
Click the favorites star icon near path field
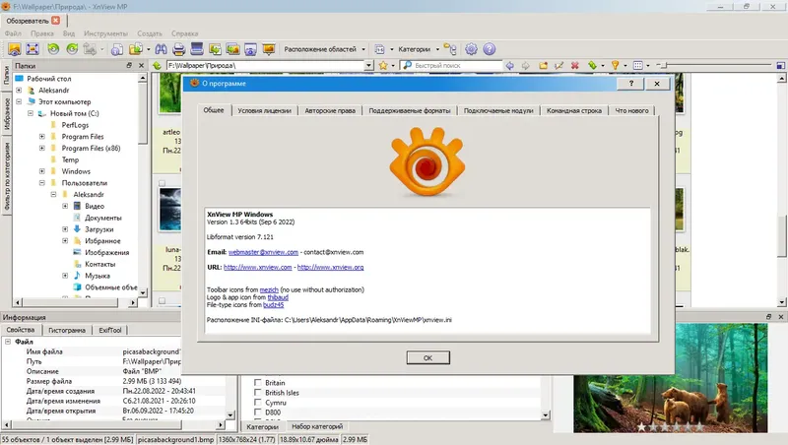[x=383, y=65]
